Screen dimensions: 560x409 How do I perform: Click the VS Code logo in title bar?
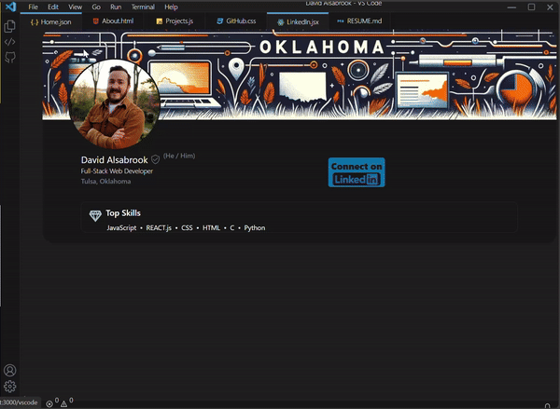[10, 7]
